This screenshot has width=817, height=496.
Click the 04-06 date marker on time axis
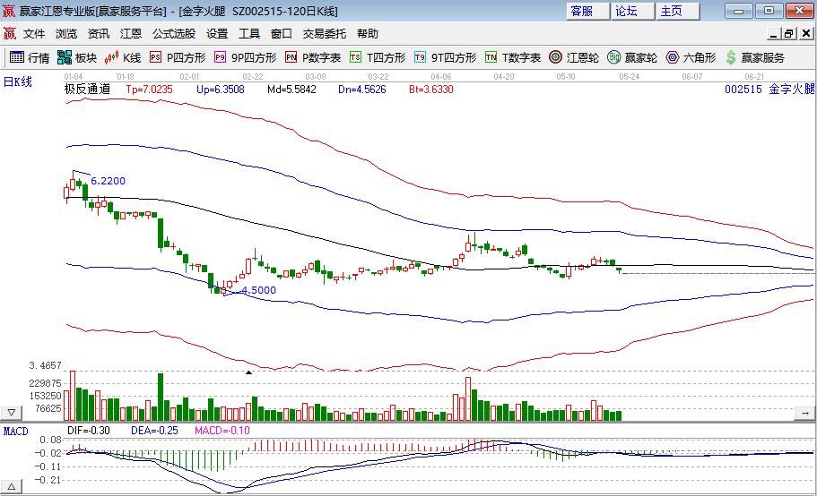click(x=441, y=76)
